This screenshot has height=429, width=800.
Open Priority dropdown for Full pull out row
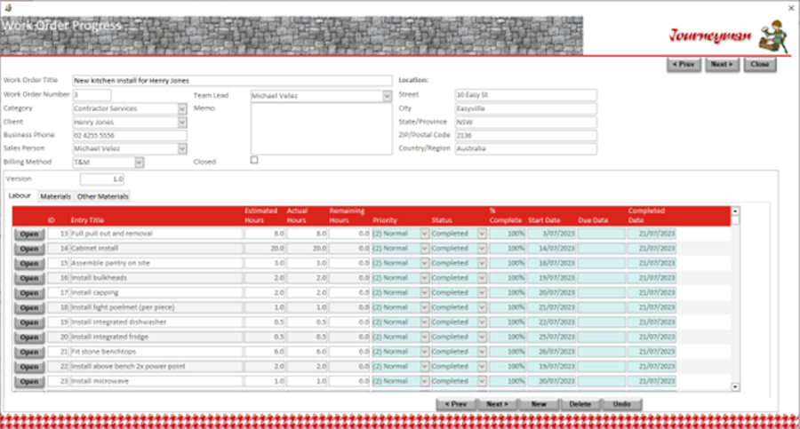425,234
